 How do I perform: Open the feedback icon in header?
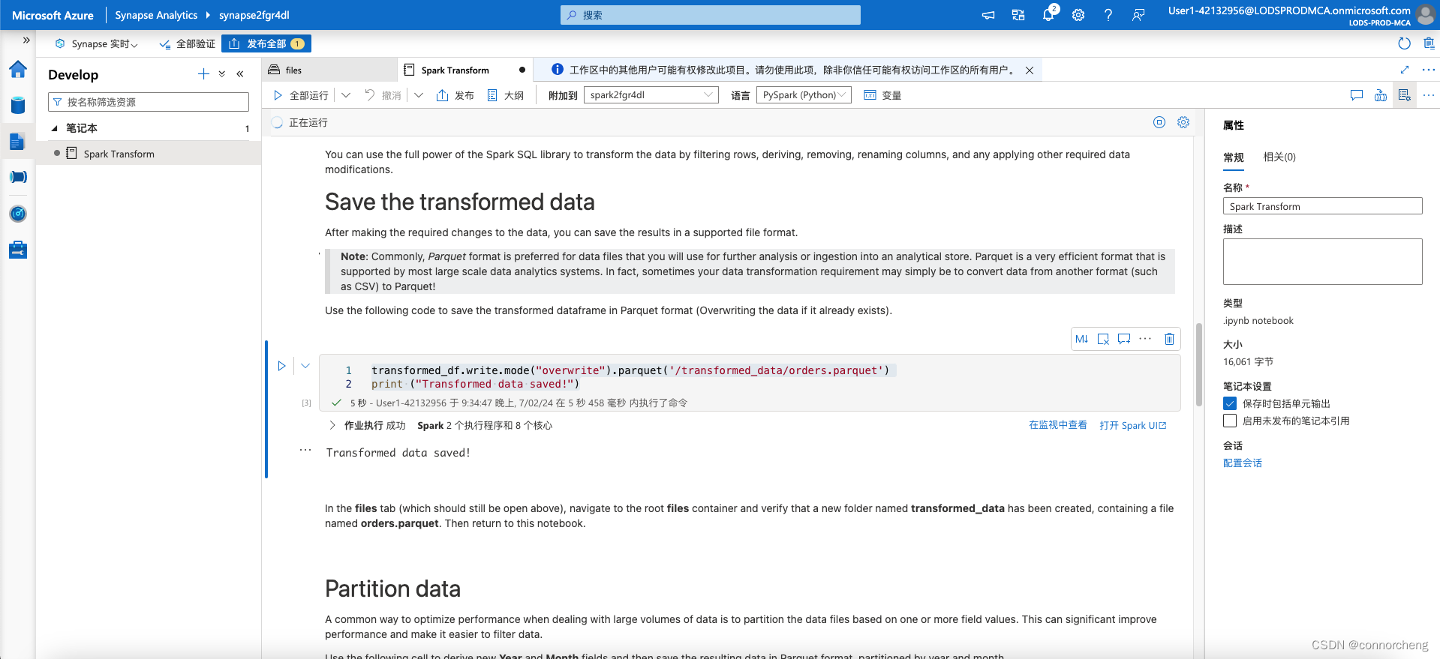click(x=1138, y=15)
